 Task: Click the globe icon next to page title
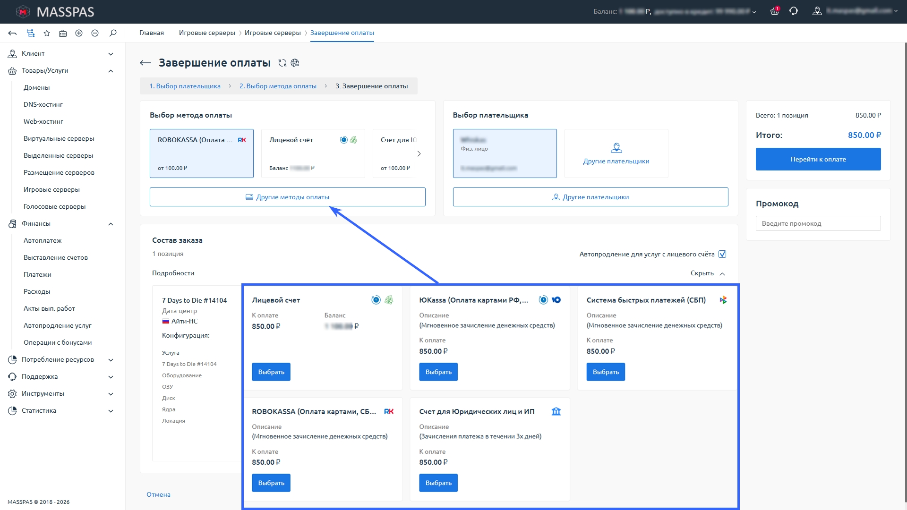coord(295,63)
